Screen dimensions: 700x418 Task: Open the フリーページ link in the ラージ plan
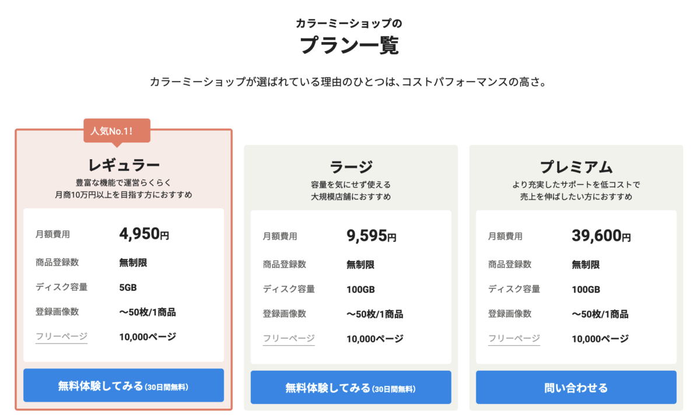point(288,339)
